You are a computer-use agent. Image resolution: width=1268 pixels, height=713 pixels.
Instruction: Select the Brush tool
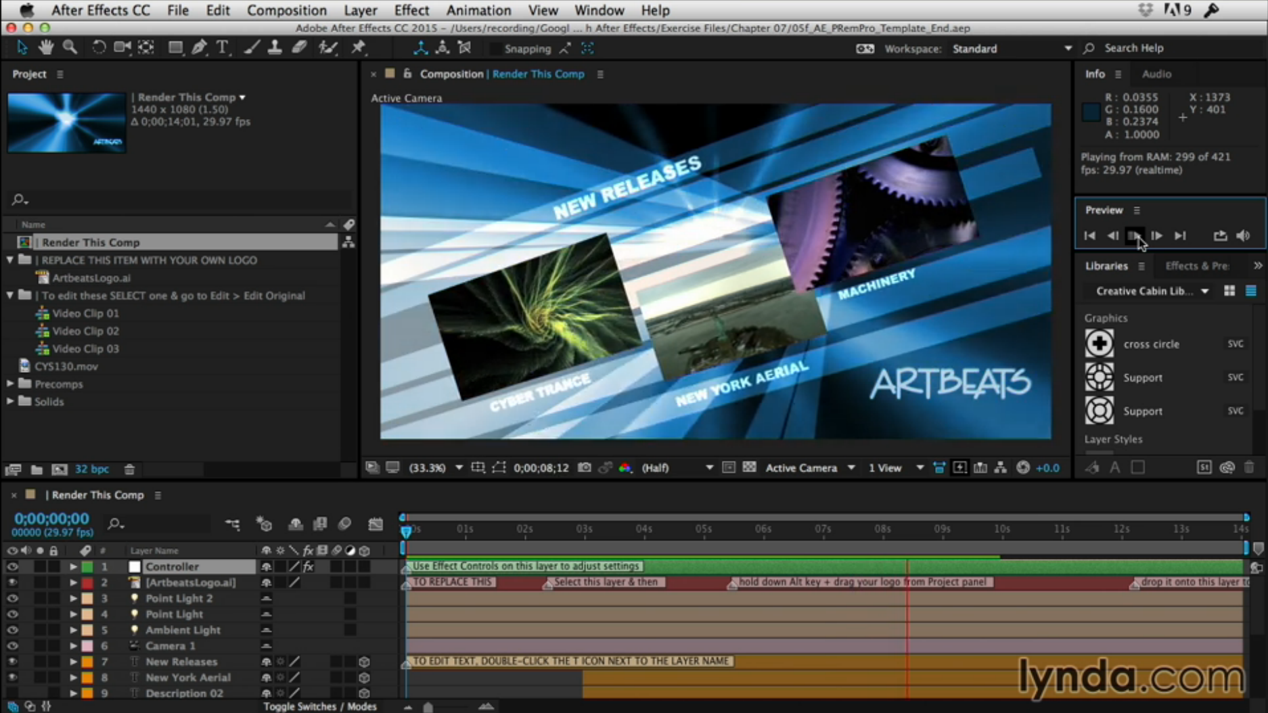coord(251,47)
